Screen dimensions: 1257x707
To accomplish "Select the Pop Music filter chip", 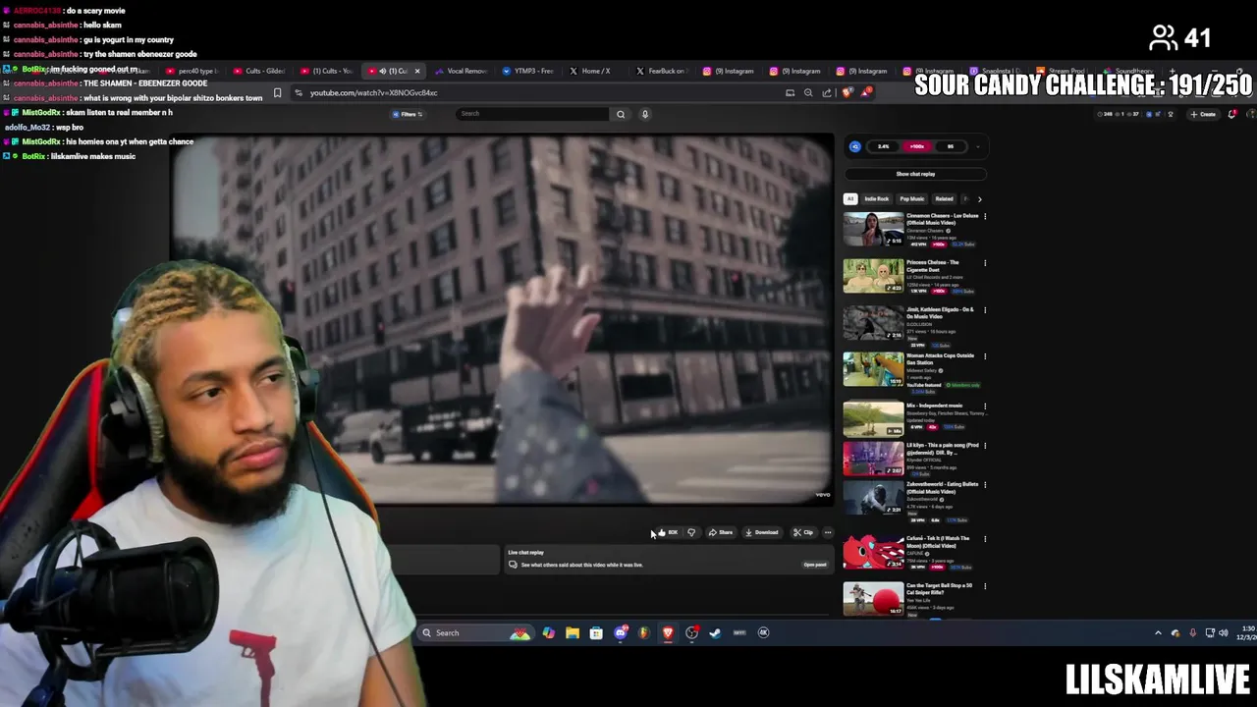I will (x=912, y=198).
